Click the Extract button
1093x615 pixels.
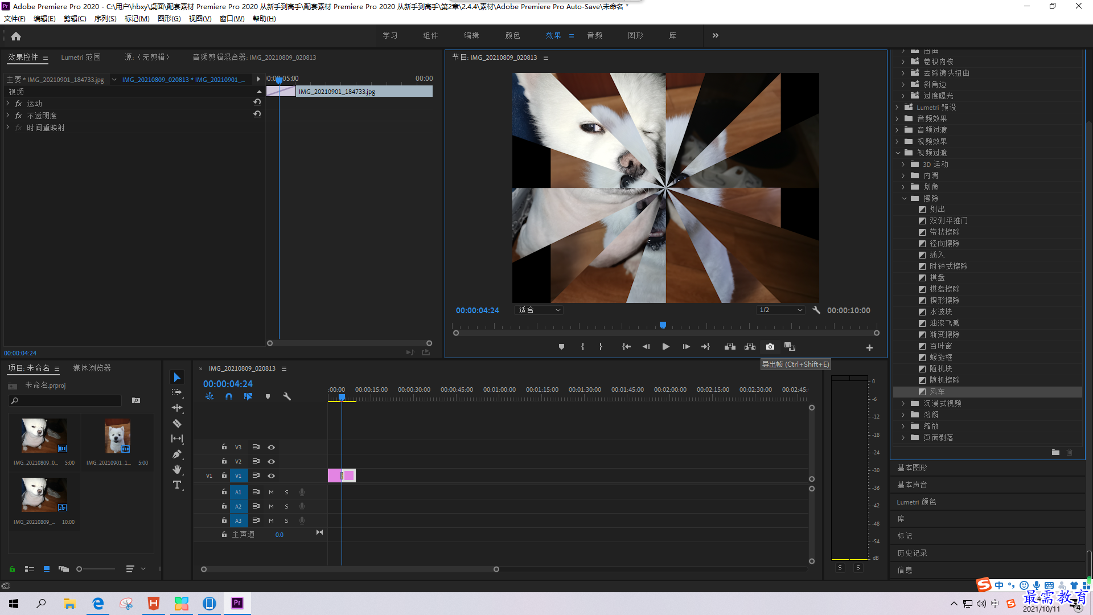pos(750,347)
